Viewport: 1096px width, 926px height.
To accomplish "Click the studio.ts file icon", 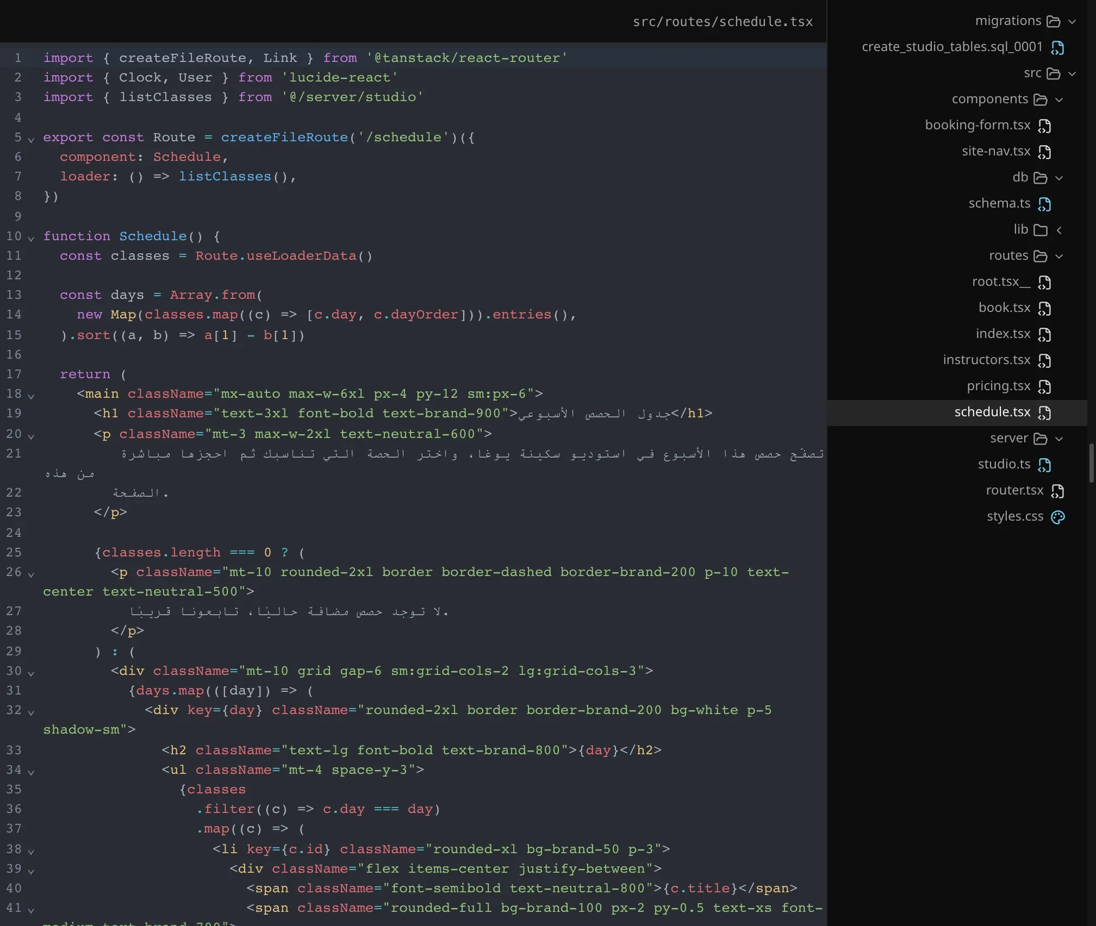I will 1044,465.
